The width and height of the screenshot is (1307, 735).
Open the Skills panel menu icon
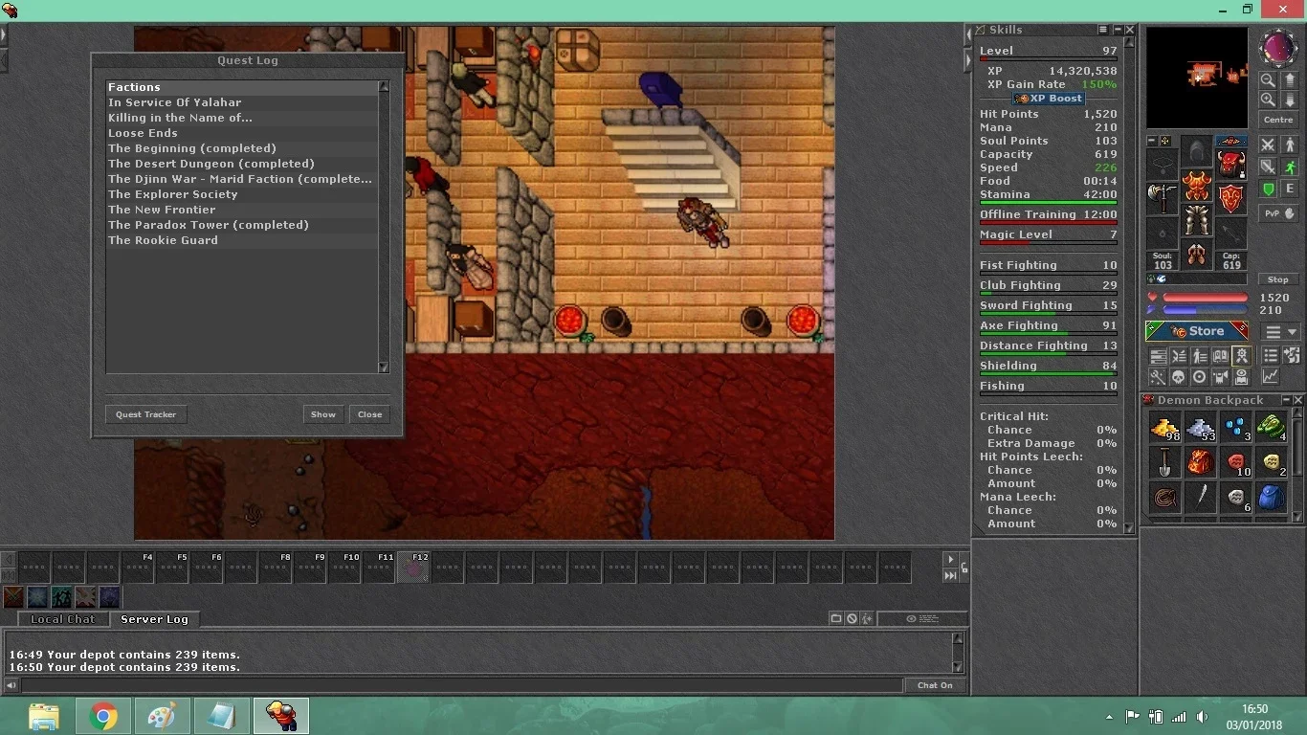1103,30
